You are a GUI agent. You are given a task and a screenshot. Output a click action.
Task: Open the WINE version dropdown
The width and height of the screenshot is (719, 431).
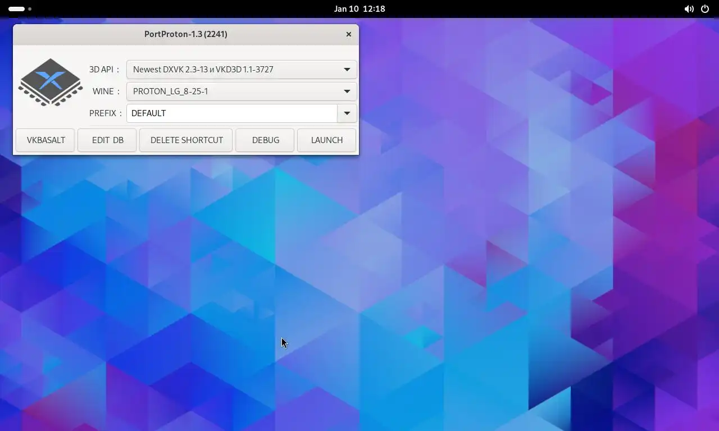(242, 91)
